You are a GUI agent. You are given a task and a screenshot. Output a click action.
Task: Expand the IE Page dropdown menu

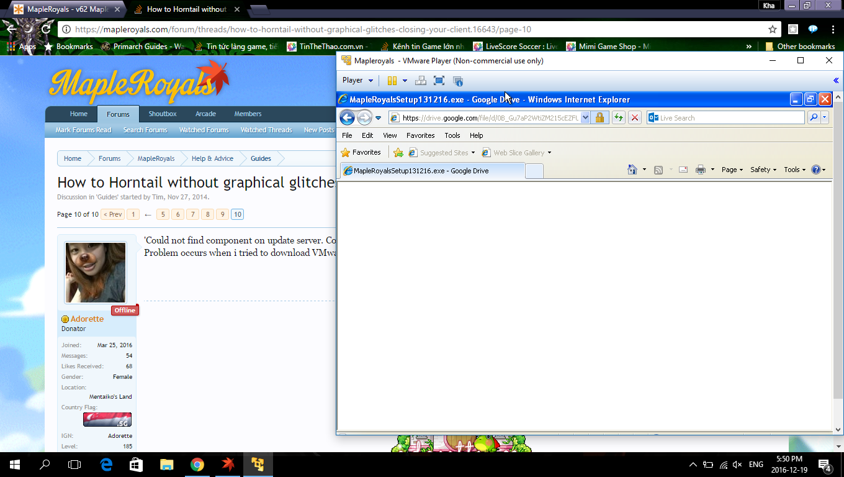coord(732,170)
